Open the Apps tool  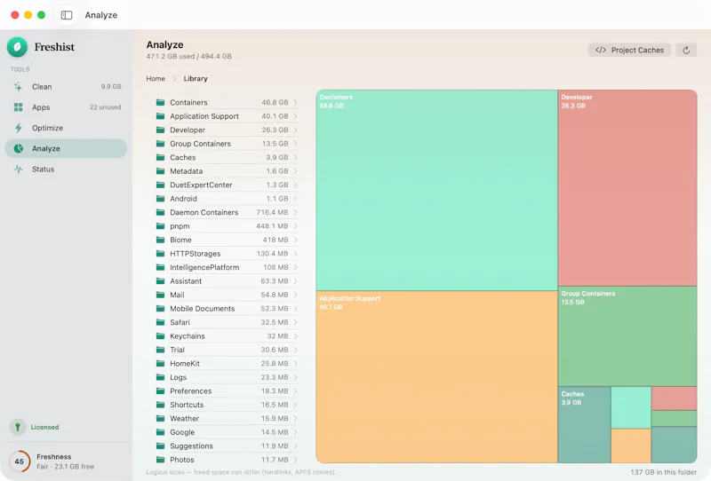point(66,107)
